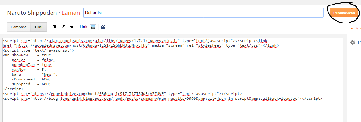Click the Publikasikan button

pyautogui.click(x=344, y=13)
